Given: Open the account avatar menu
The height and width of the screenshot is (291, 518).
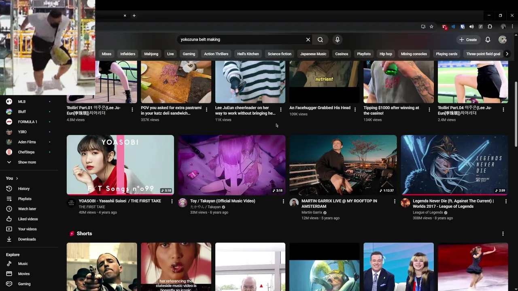Looking at the screenshot, I should (503, 40).
